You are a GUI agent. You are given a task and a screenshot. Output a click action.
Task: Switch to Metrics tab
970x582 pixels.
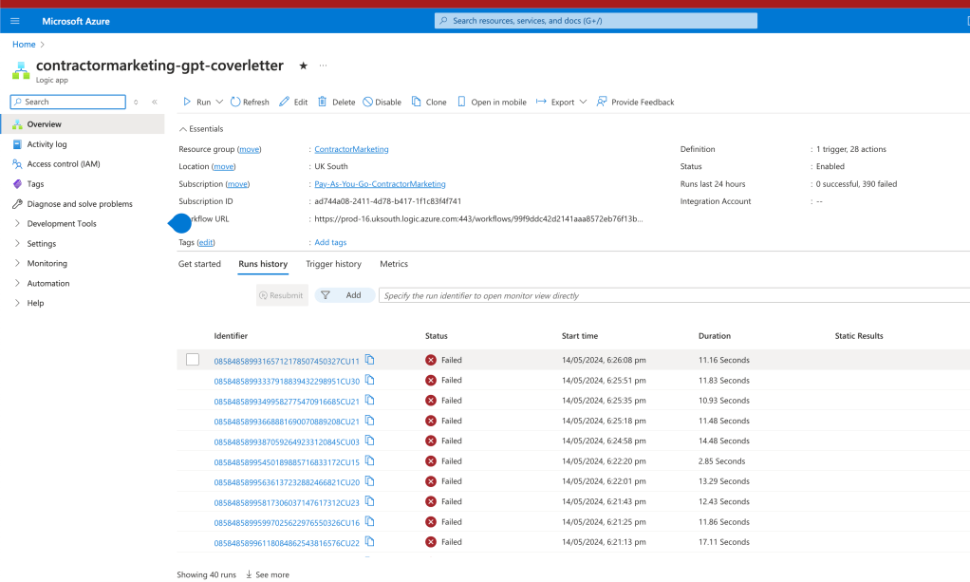coord(394,264)
